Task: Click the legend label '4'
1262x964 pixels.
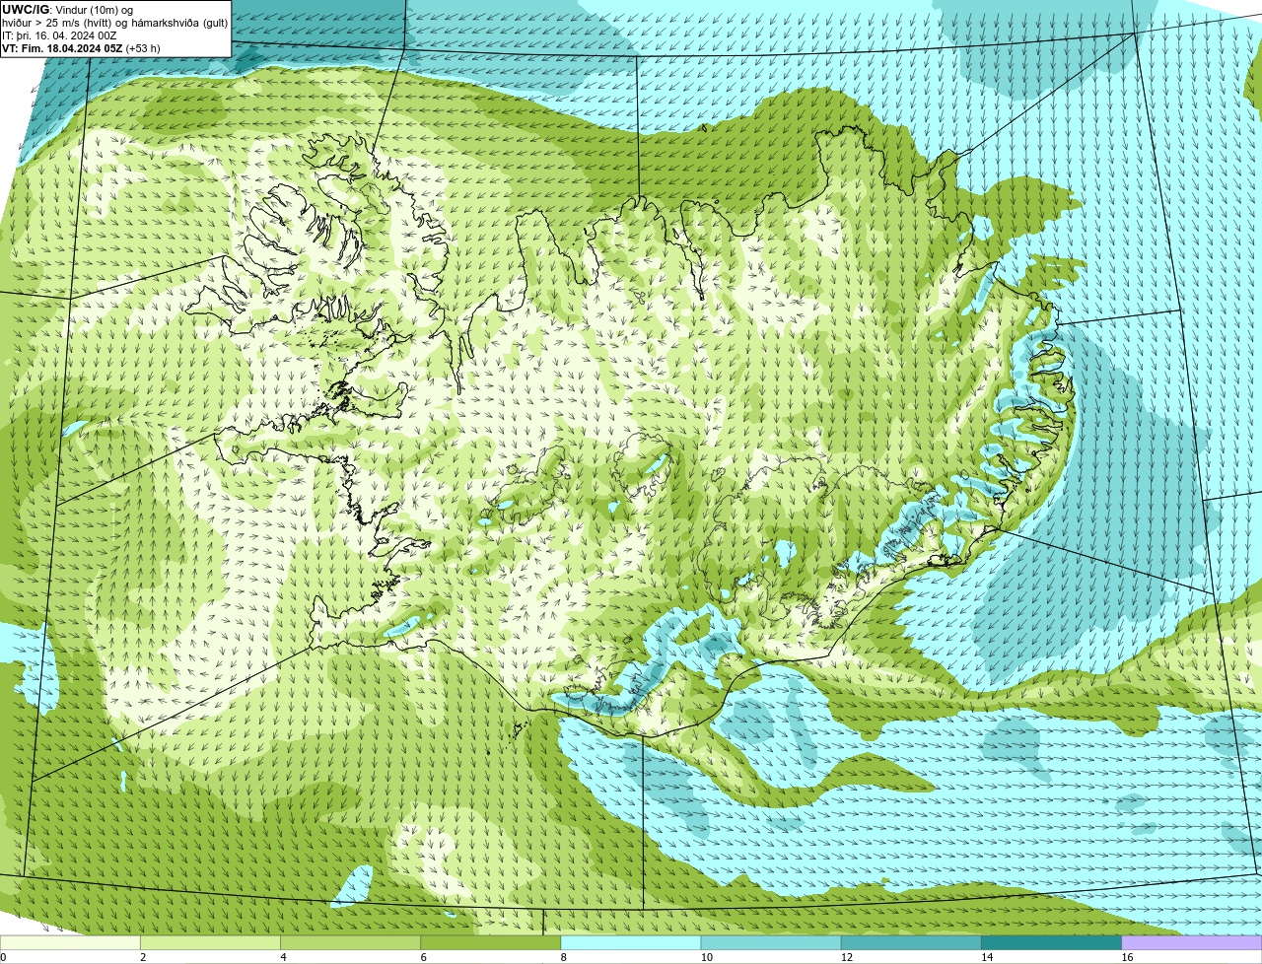Action: click(283, 957)
